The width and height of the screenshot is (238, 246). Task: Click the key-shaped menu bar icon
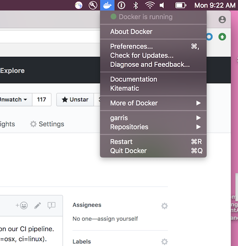[93, 5]
